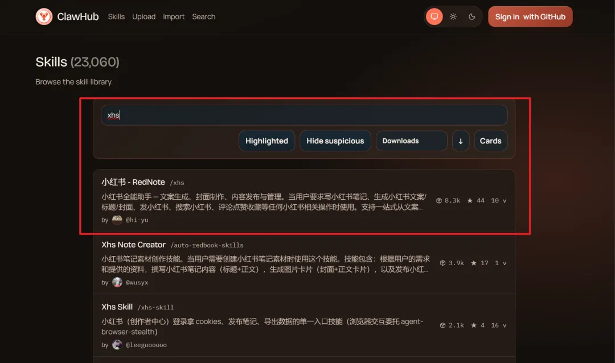Sign in with GitHub
Viewport: 615px width, 363px height.
click(530, 16)
